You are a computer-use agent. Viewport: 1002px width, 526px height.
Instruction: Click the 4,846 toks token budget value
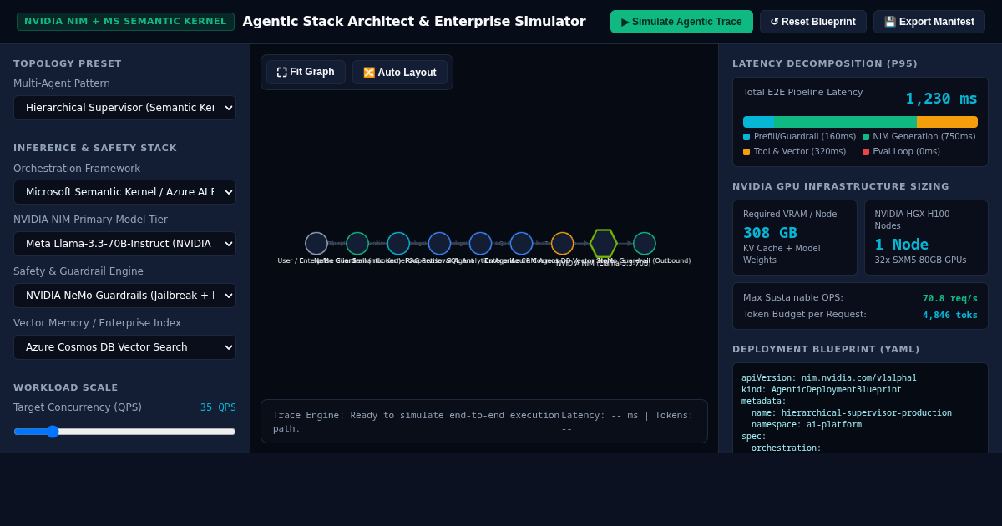tap(950, 315)
